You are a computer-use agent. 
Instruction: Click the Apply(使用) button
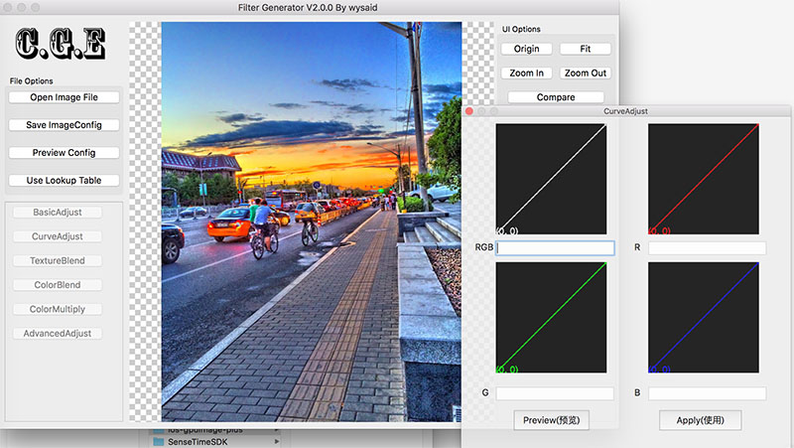[x=701, y=420]
